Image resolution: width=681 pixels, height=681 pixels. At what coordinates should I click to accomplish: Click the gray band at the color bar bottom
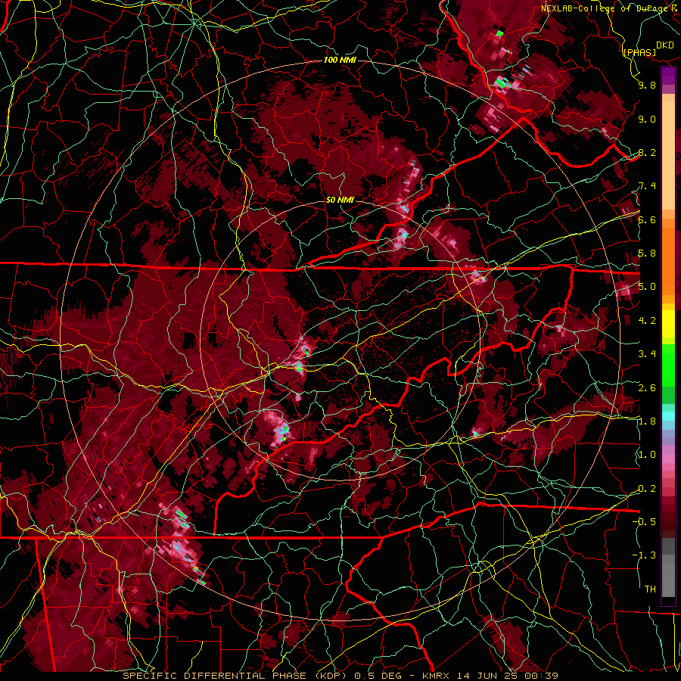(x=668, y=569)
